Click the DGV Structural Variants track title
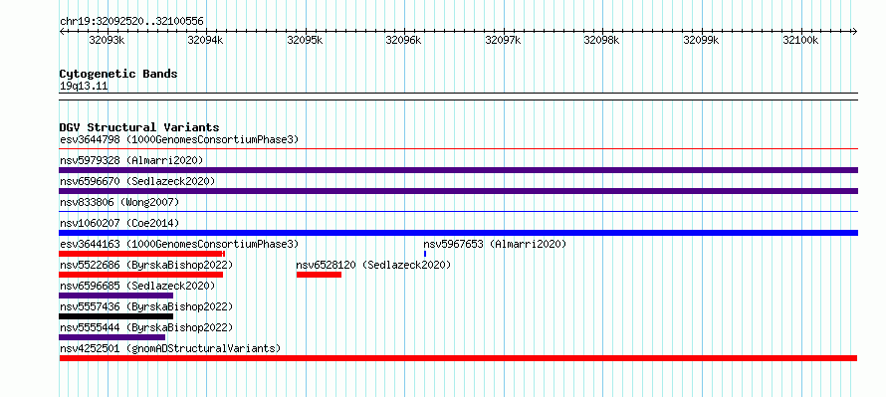 click(x=139, y=127)
